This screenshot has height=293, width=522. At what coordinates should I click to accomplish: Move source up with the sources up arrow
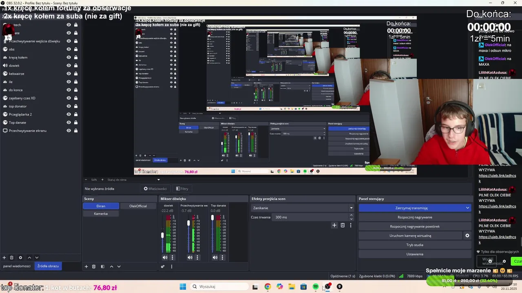pyautogui.click(x=29, y=258)
